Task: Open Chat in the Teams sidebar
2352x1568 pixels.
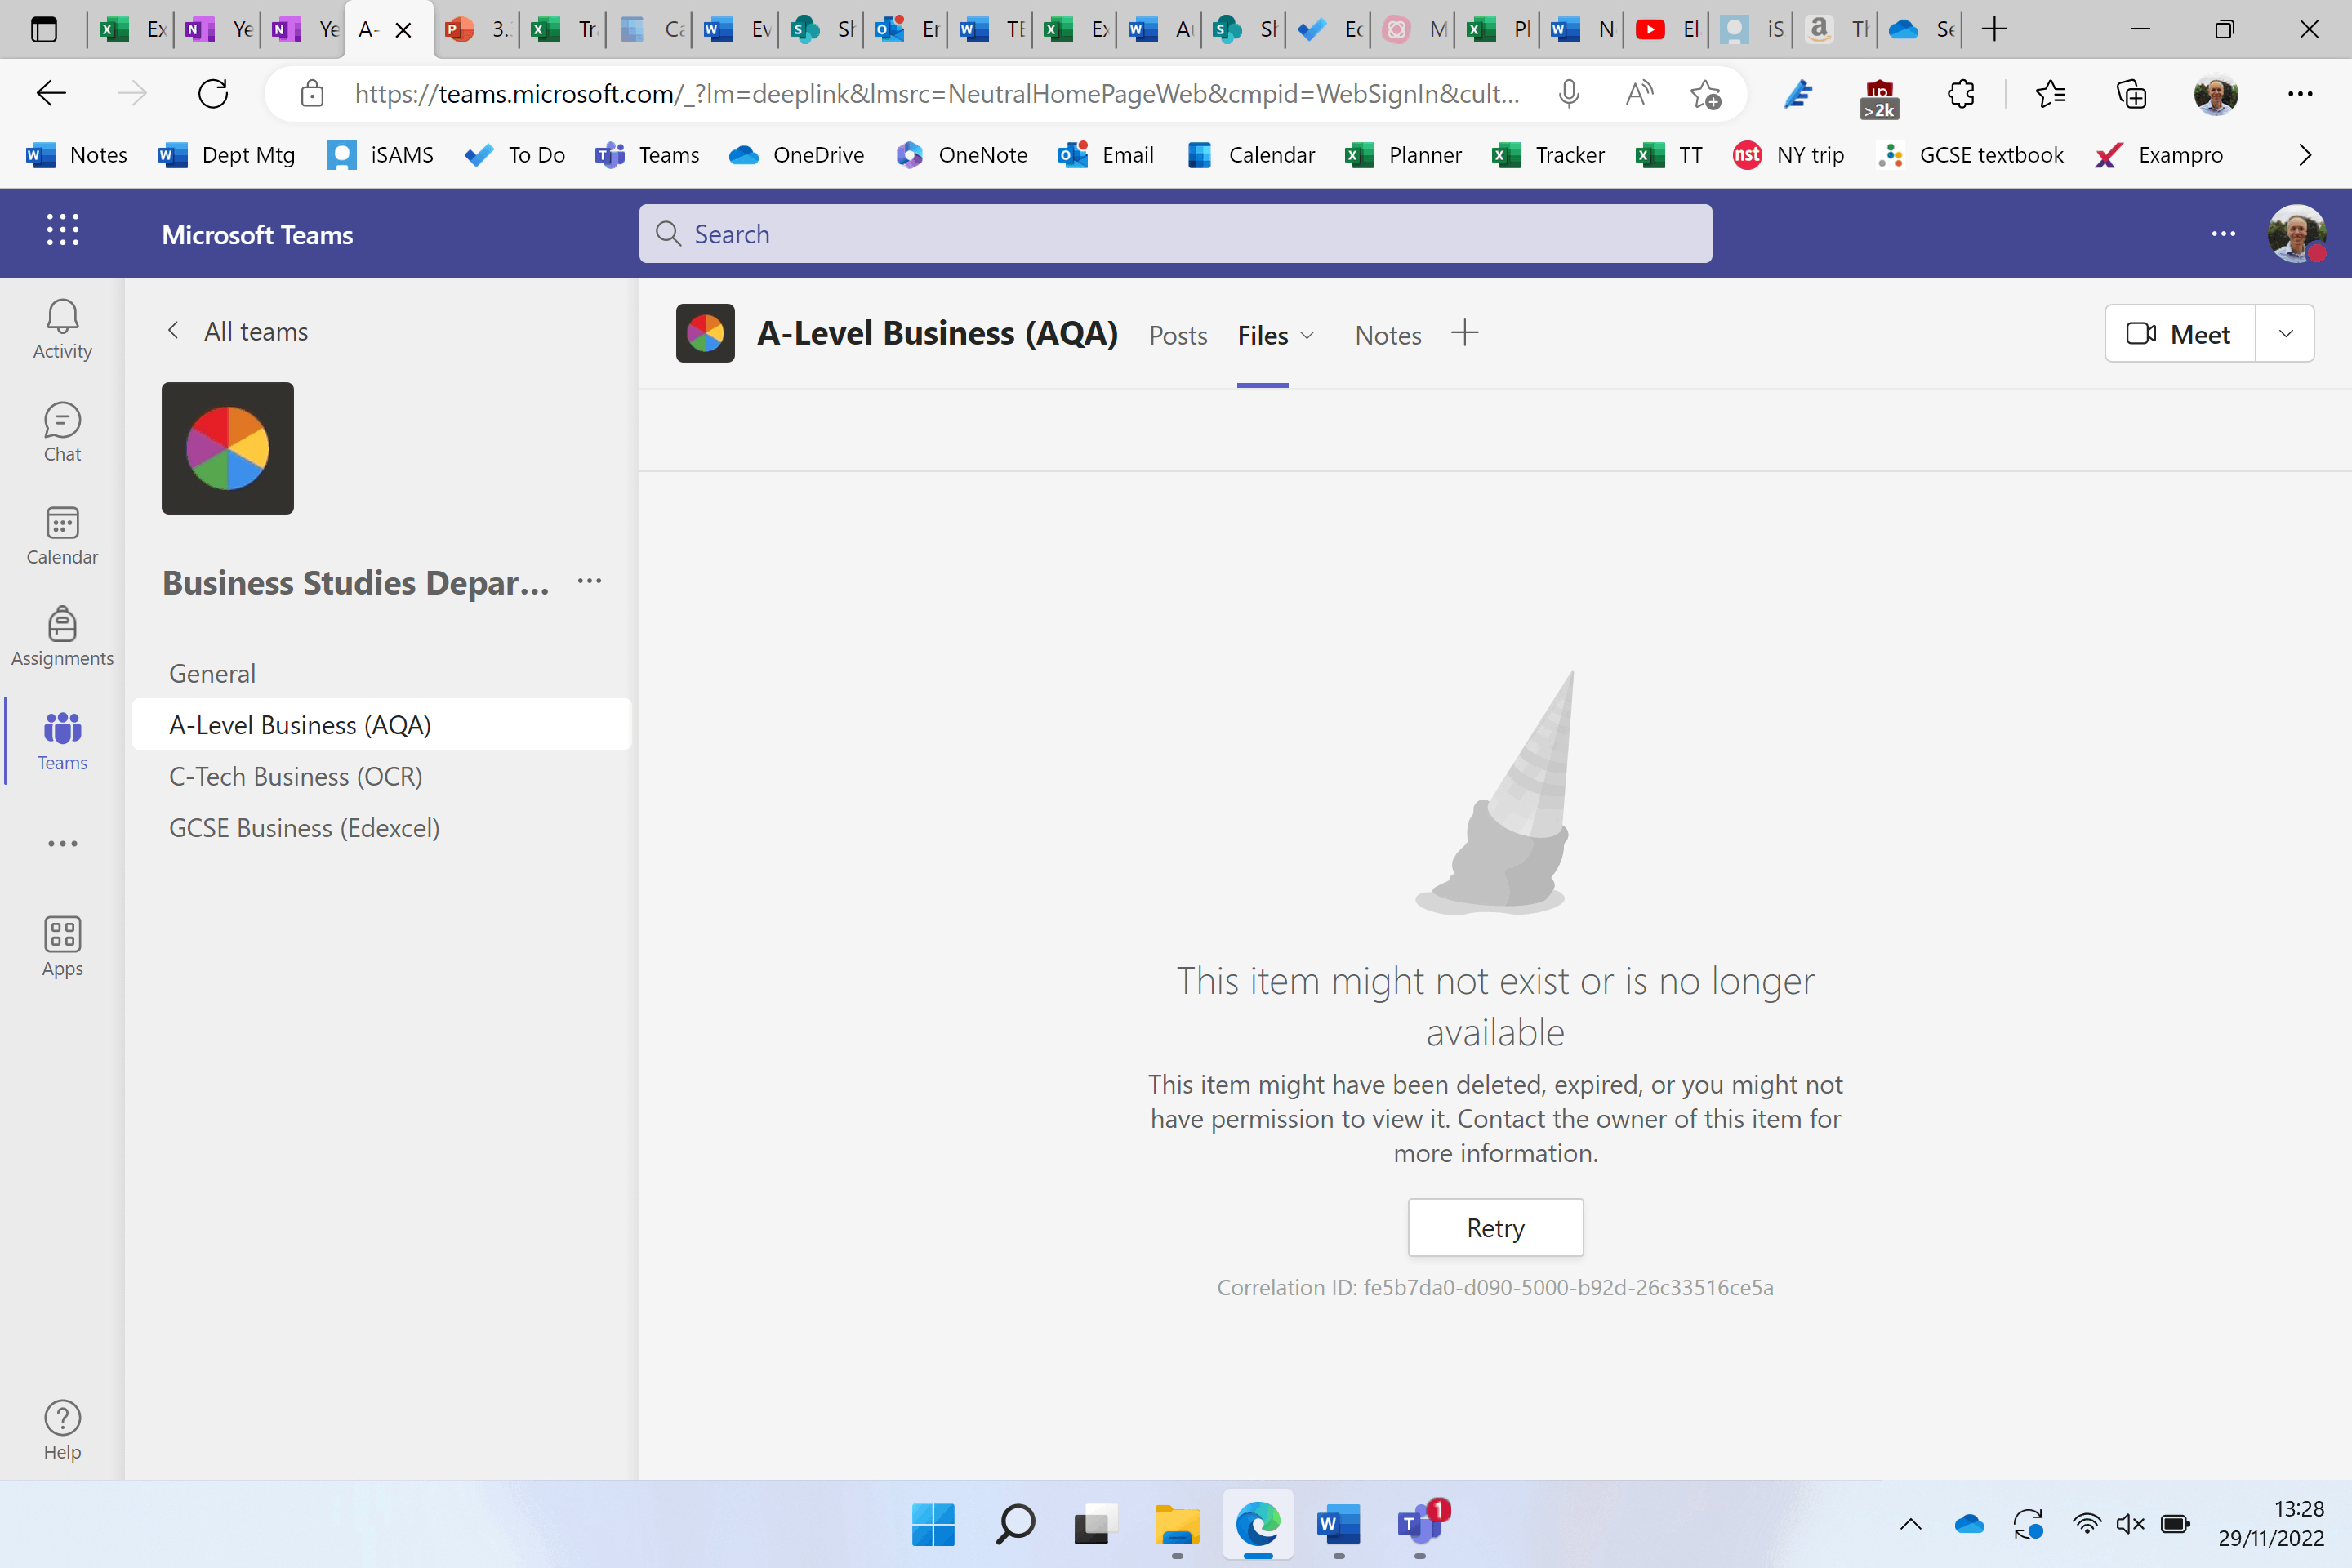Action: pyautogui.click(x=62, y=432)
